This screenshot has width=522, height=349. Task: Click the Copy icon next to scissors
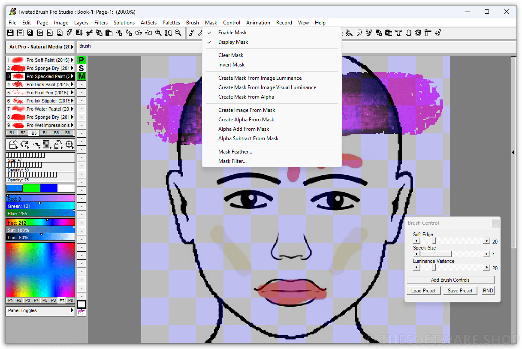(99, 33)
